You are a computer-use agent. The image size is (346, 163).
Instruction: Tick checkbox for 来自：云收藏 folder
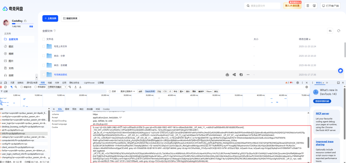tap(44, 65)
